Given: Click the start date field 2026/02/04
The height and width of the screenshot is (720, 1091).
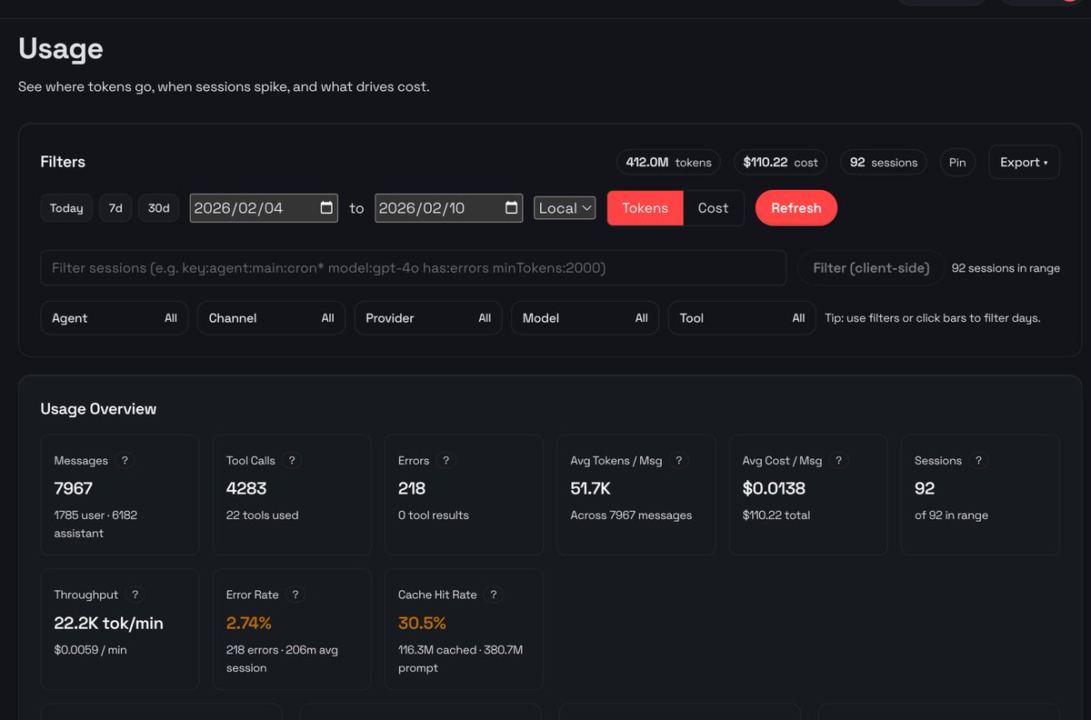Looking at the screenshot, I should [x=264, y=208].
